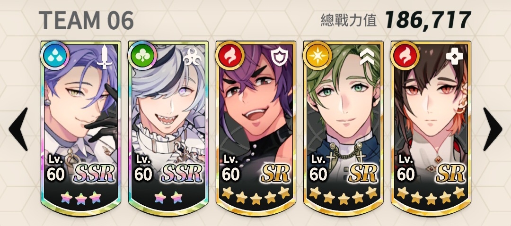The height and width of the screenshot is (226, 511).
Task: Click the three rainbow stars on first card
Action: (81, 197)
